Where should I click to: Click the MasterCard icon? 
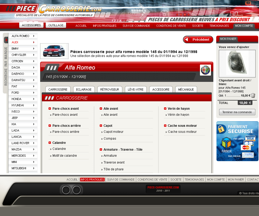coord(246,147)
